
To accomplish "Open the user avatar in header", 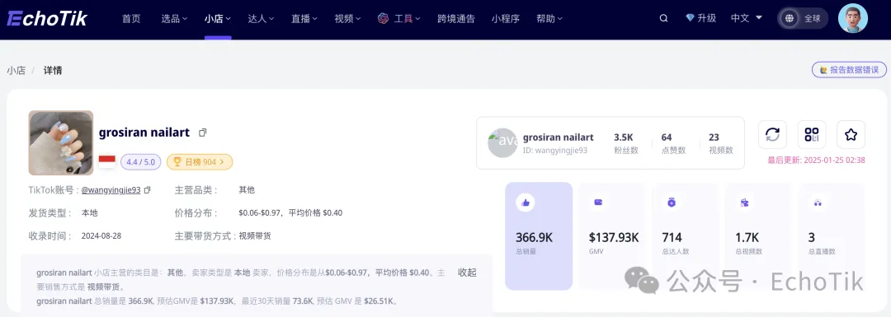I will [x=853, y=18].
